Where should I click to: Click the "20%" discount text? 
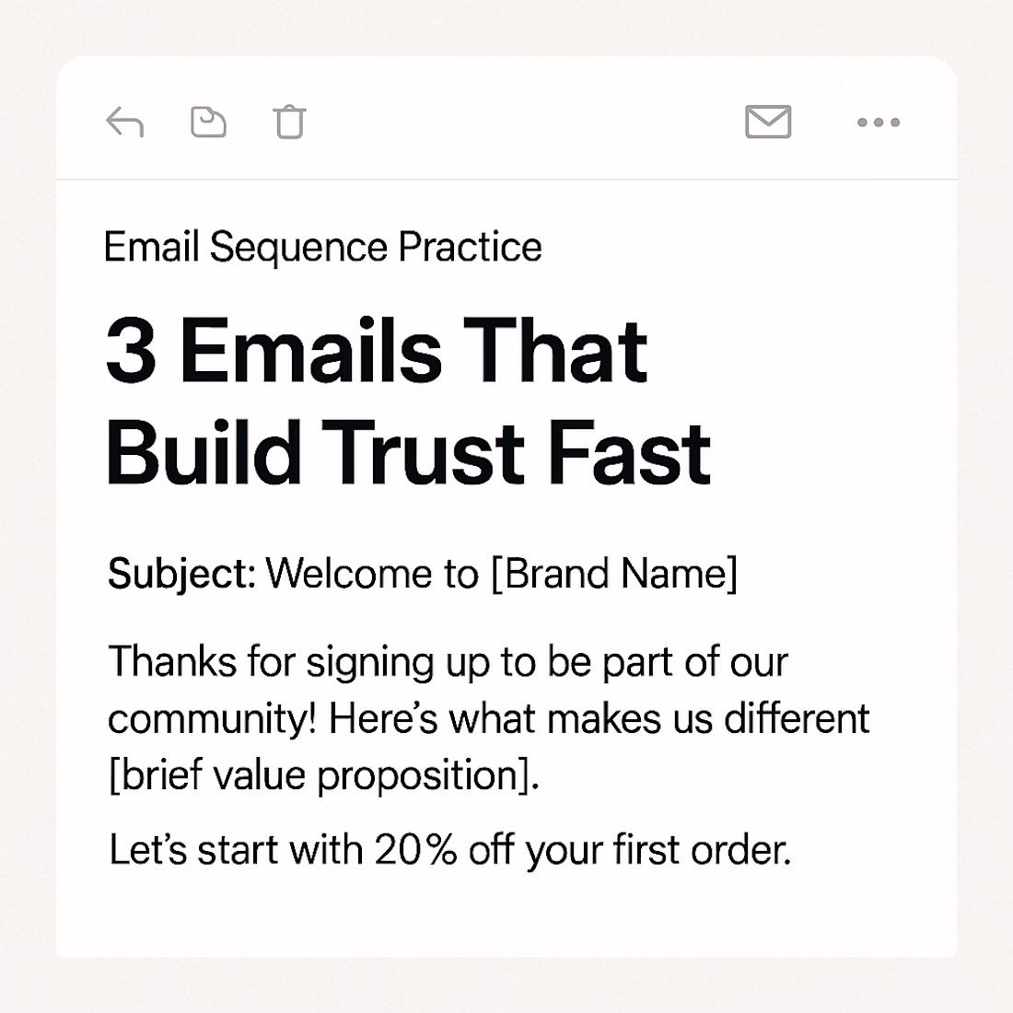click(415, 850)
